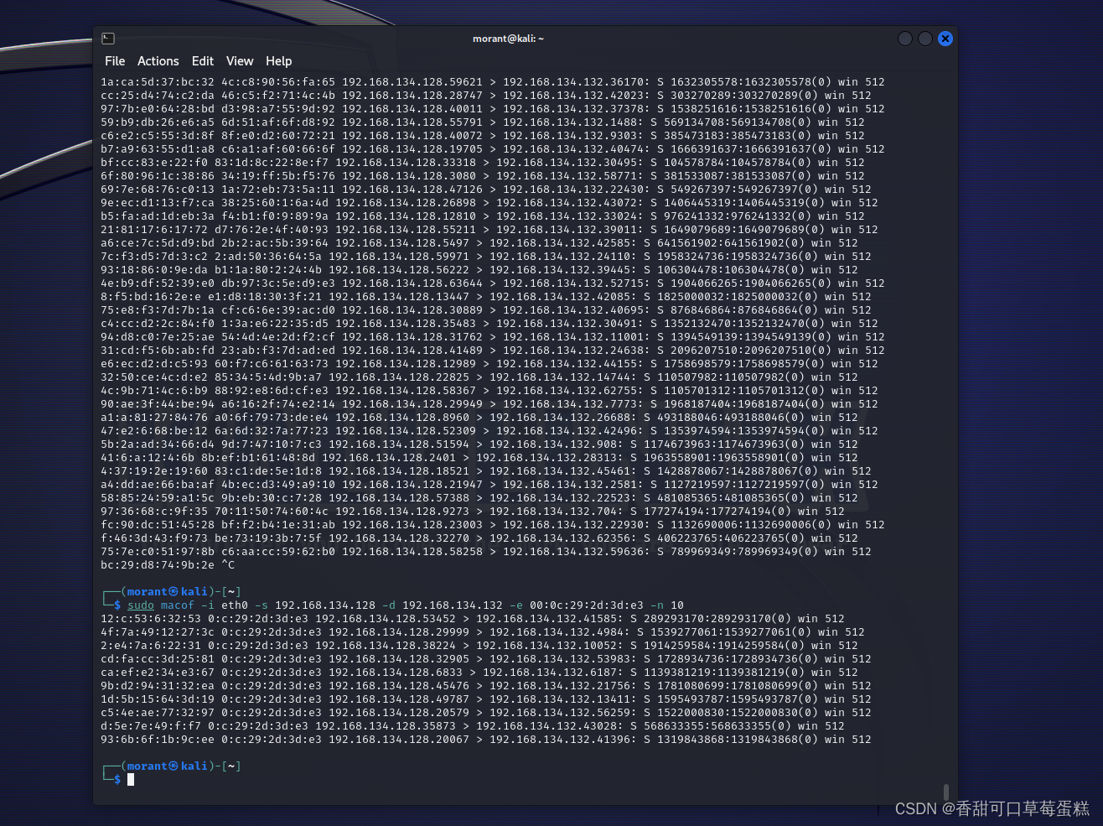Click MAC address cd:fa:cc:3d:25:81

click(x=158, y=659)
